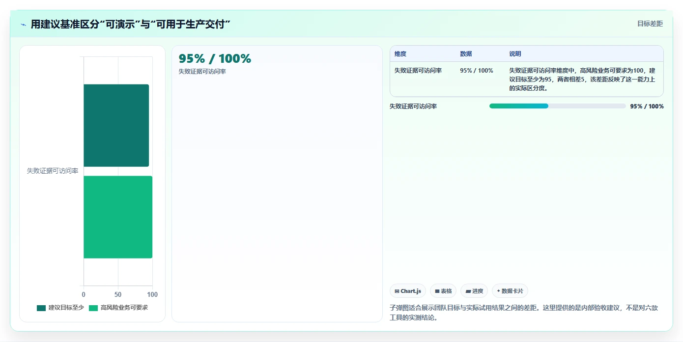Click the x-axis tick label 50

click(x=118, y=295)
